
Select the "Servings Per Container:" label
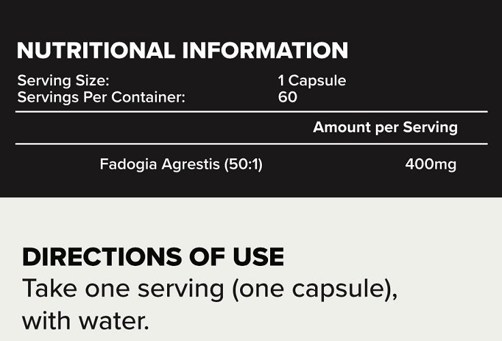click(x=101, y=97)
